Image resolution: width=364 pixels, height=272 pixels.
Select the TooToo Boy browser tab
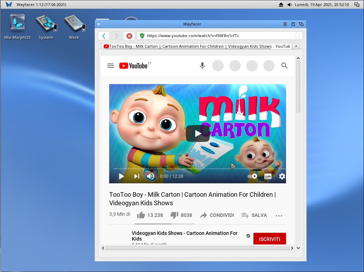[197, 46]
